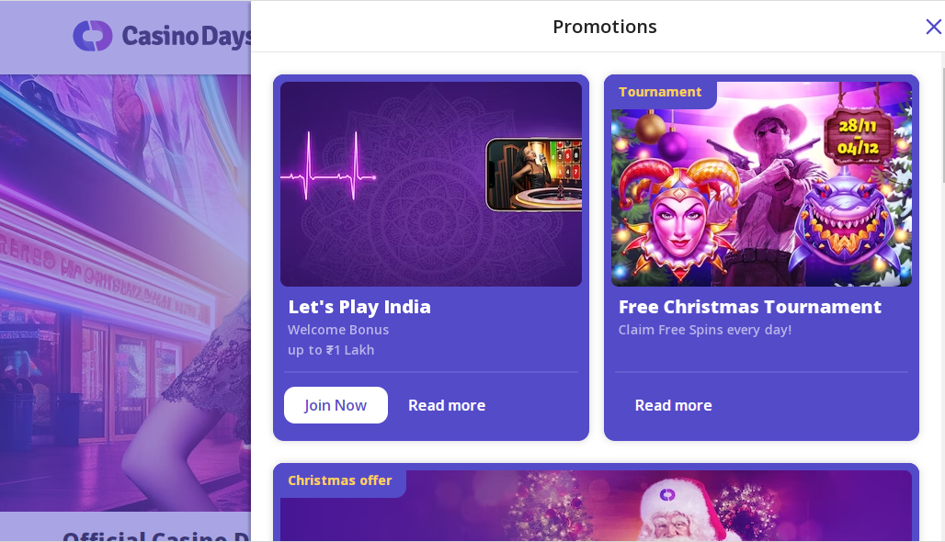
Task: Click the Let's Play India banner image
Action: coord(431,184)
